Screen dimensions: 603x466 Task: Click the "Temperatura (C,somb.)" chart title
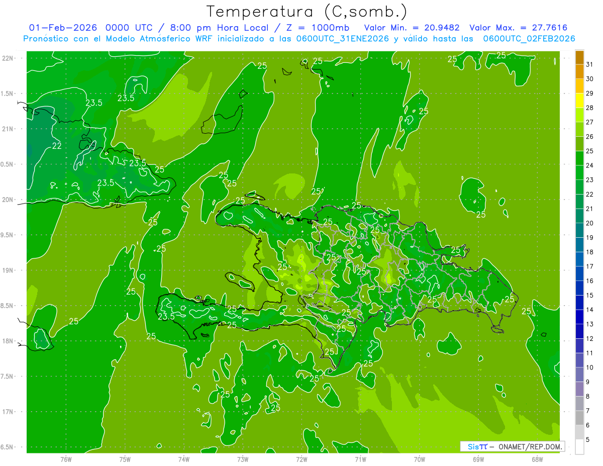click(x=307, y=12)
